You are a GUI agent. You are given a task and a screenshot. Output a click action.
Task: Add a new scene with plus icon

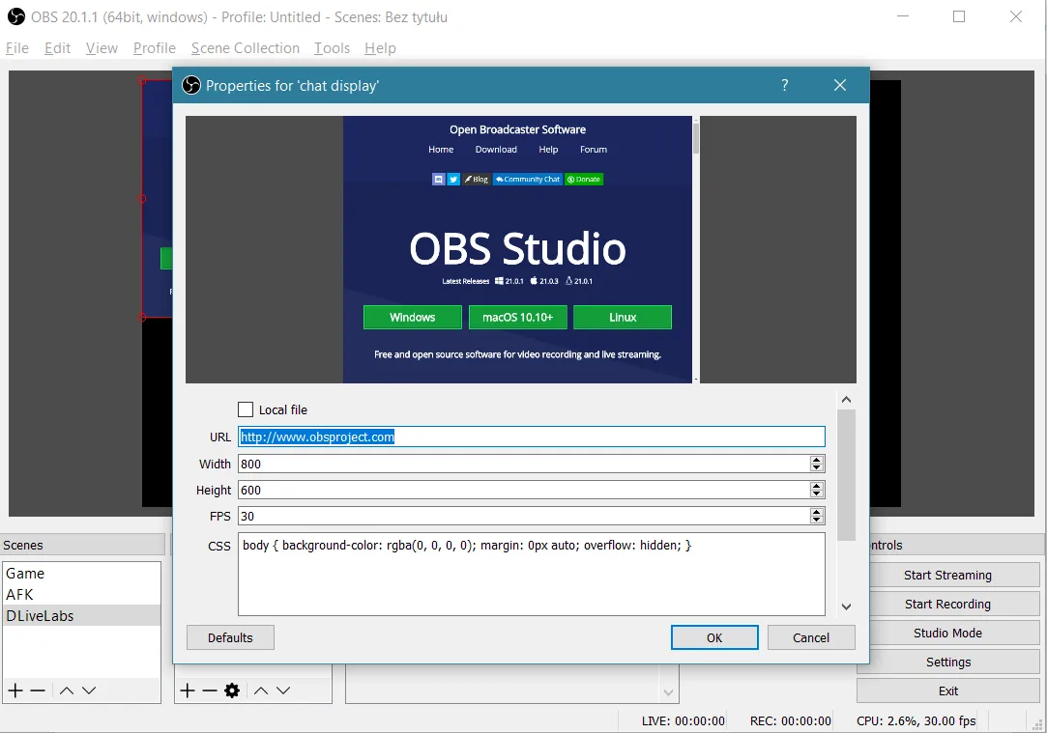pos(15,691)
